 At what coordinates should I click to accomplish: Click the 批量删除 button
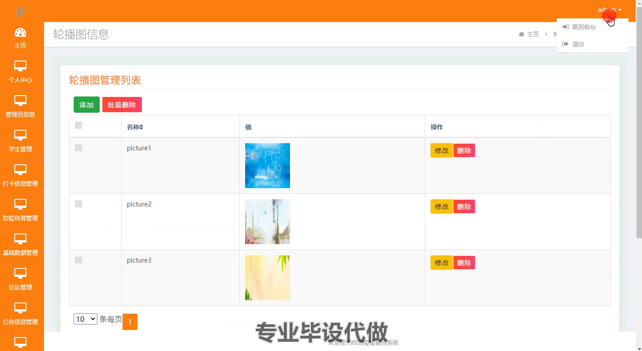click(122, 105)
